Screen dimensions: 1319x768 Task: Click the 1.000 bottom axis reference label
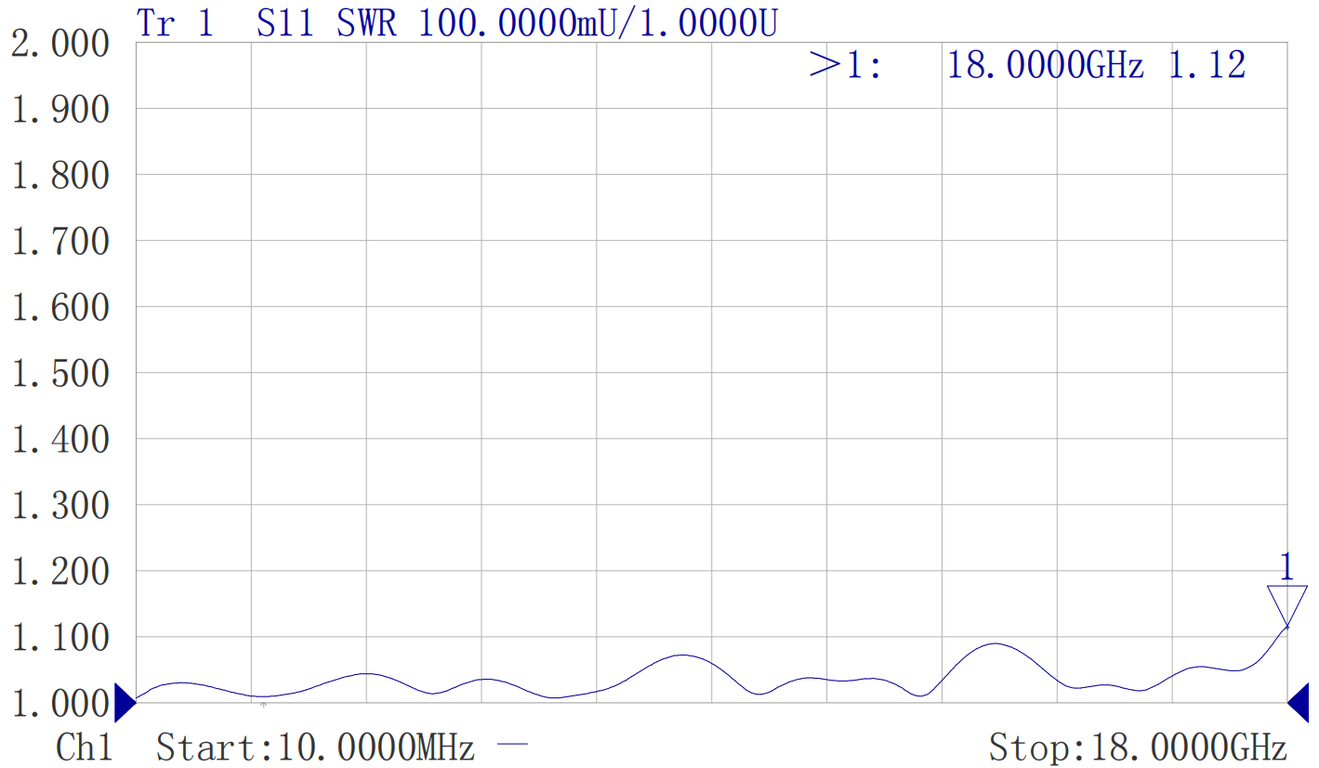point(59,704)
